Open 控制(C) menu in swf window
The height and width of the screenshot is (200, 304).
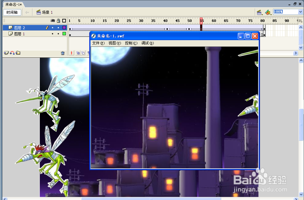[x=131, y=43]
